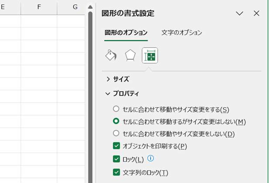Select the 図形のオプション tab
Screen dimensions: 270x183
126,33
